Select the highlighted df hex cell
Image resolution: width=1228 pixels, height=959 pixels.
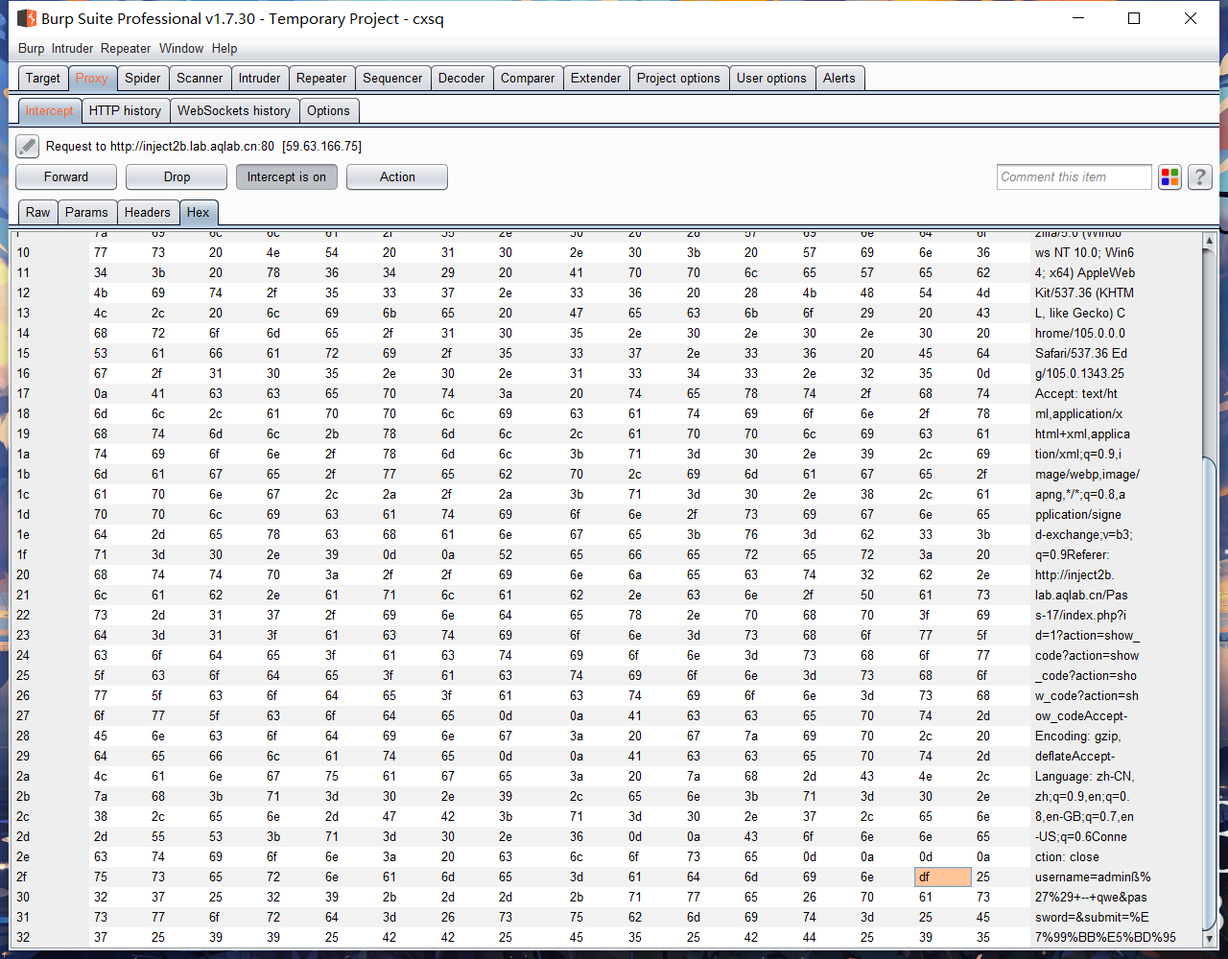point(942,877)
